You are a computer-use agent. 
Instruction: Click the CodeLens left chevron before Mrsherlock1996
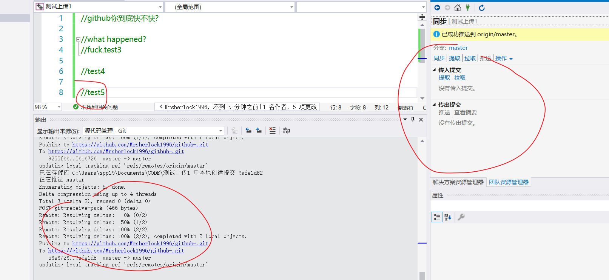click(161, 107)
